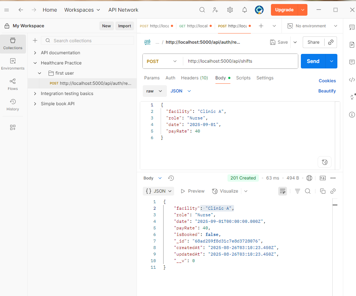Click the Search collections field
Image resolution: width=356 pixels, height=296 pixels.
coord(87,40)
